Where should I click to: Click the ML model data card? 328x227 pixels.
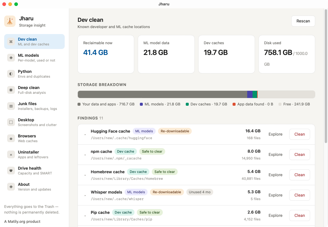coord(166,54)
